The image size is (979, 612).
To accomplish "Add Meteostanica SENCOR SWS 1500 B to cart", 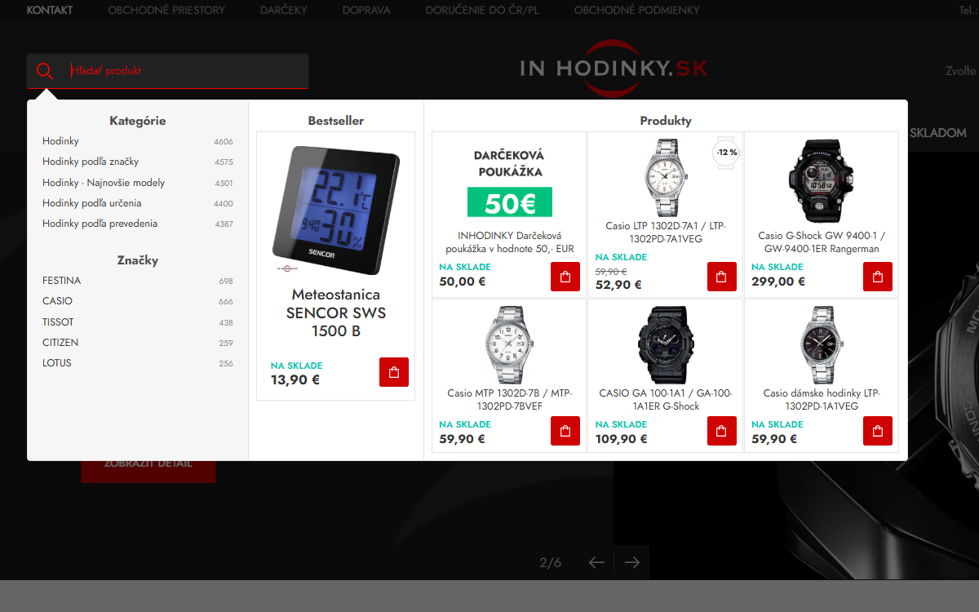I will [394, 372].
